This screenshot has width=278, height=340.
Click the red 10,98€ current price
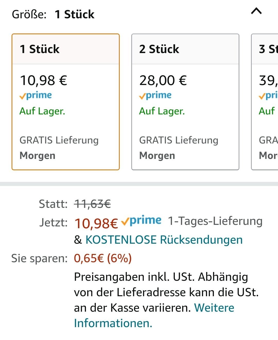click(x=96, y=223)
